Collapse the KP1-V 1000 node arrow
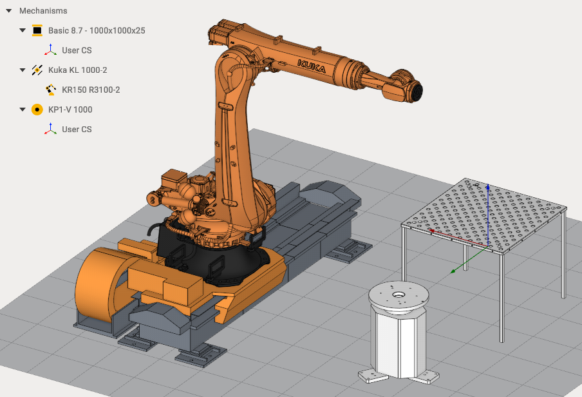This screenshot has width=582, height=397. coord(23,110)
